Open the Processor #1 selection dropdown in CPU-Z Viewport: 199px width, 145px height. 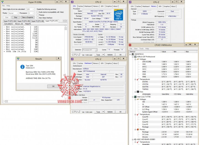pyautogui.click(x=90, y=50)
